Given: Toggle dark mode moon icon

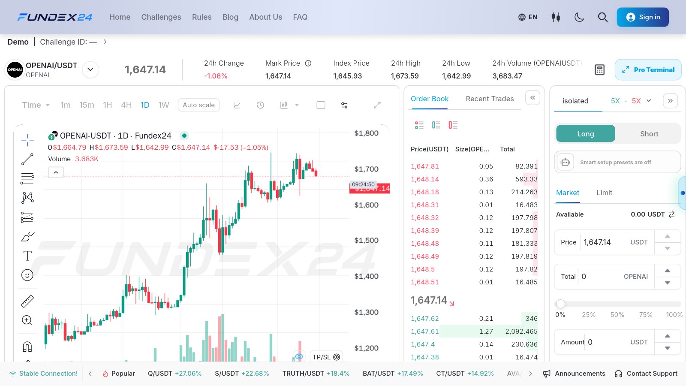Looking at the screenshot, I should click(579, 17).
